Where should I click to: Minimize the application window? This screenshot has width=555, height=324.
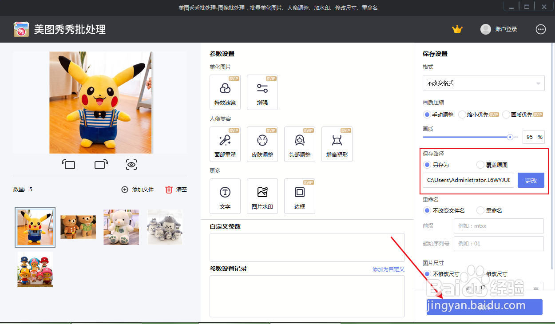pyautogui.click(x=512, y=7)
